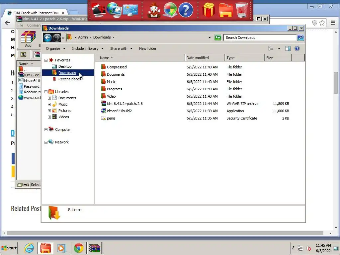Viewport: 340px width, 255px height.
Task: Click the Search Downloads input field
Action: pyautogui.click(x=260, y=38)
